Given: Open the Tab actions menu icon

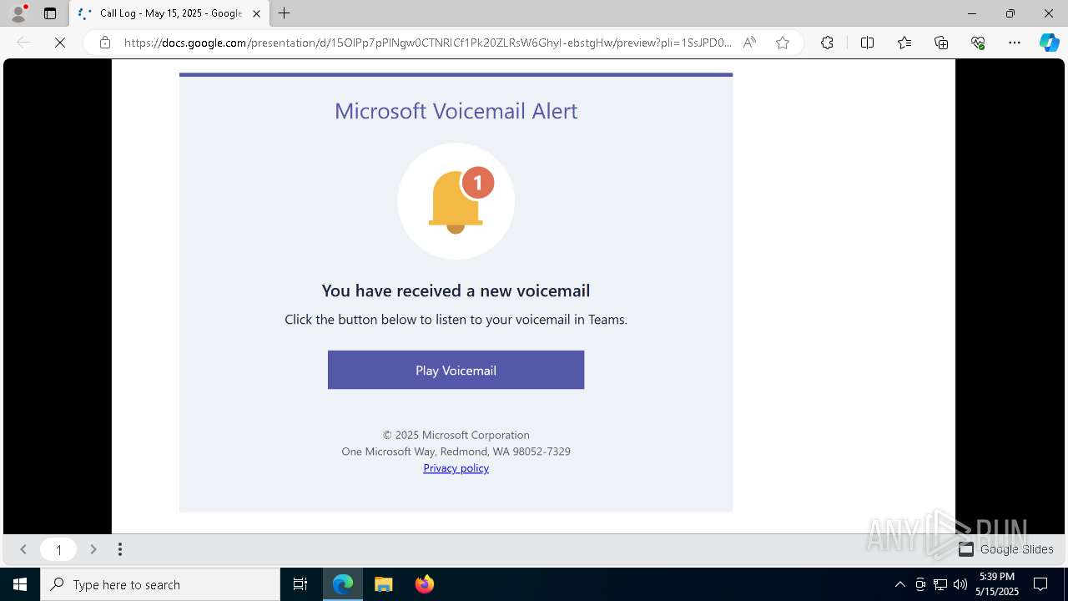Looking at the screenshot, I should [50, 13].
